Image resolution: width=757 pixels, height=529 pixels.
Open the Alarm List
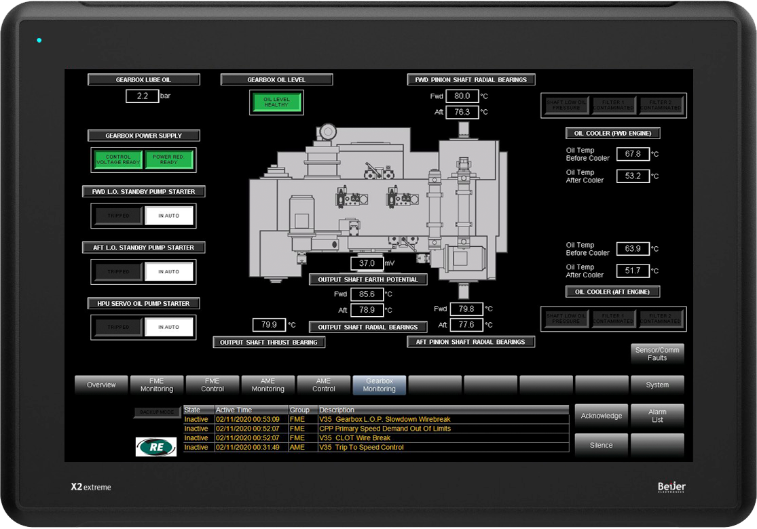(x=657, y=416)
